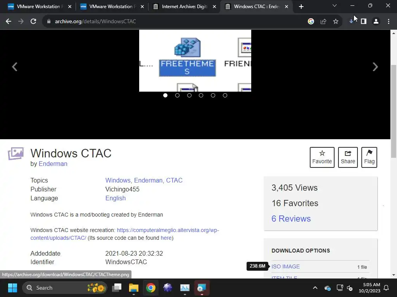
Task: Click the Share button
Action: (x=348, y=157)
